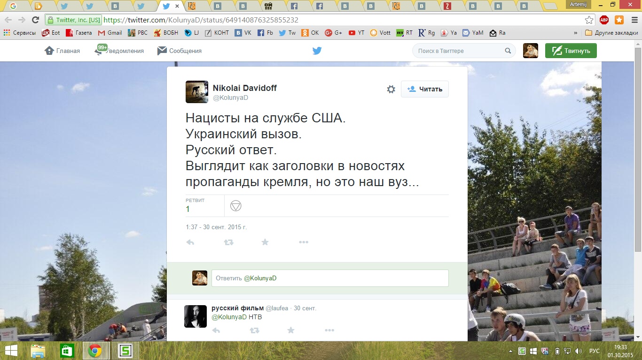Bookmark page with star in address bar
Screen dimensions: 642x360
589,20
